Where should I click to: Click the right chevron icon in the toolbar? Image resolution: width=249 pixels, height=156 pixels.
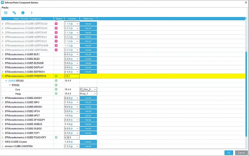[x=31, y=13]
